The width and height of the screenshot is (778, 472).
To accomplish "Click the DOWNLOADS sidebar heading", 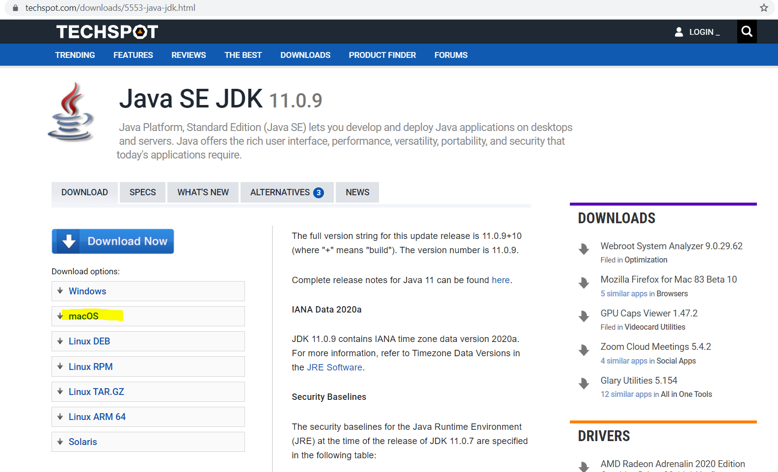I will [x=617, y=218].
